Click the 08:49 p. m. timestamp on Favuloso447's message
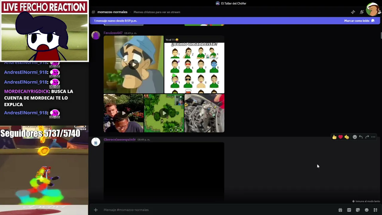 point(130,33)
